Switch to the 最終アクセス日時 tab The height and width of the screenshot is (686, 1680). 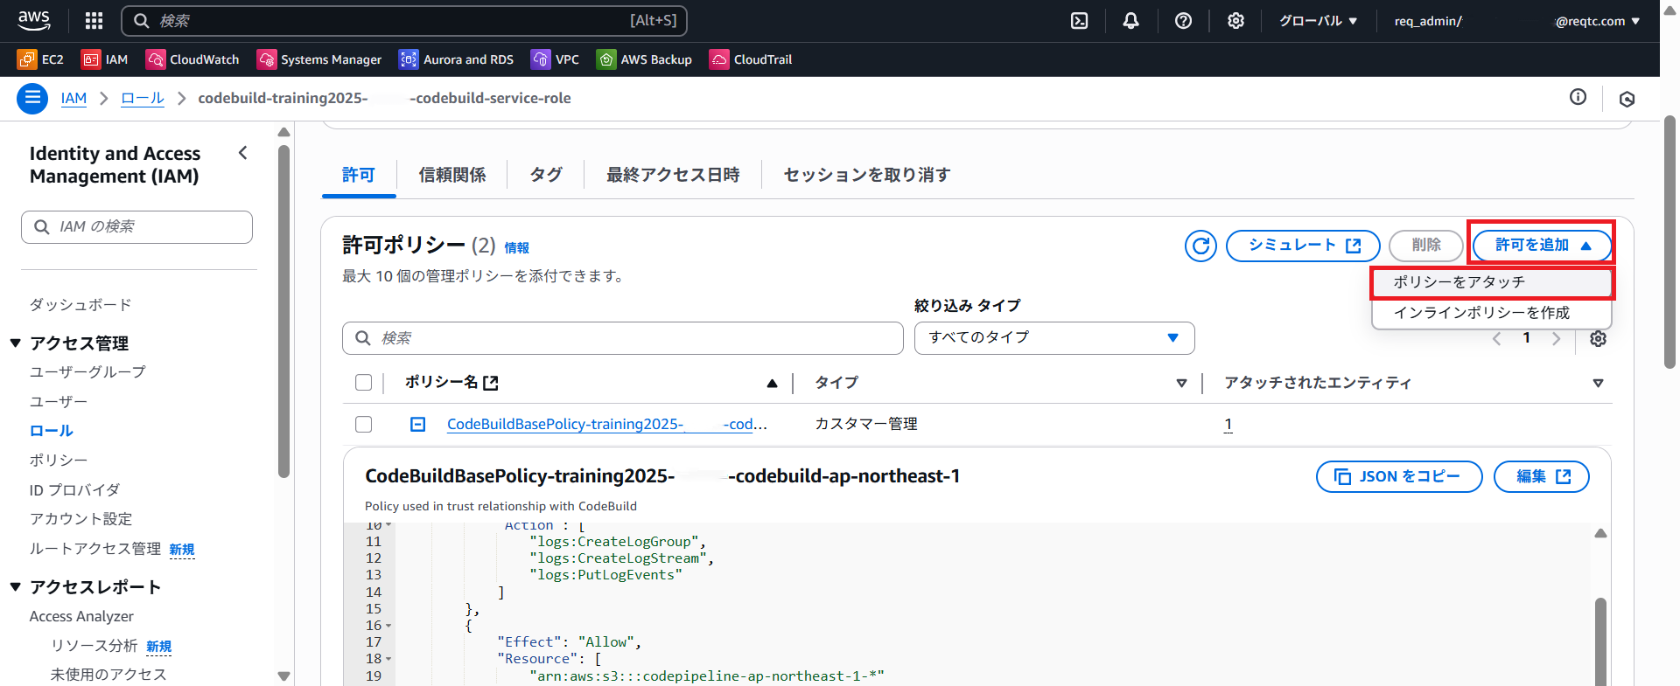point(673,175)
